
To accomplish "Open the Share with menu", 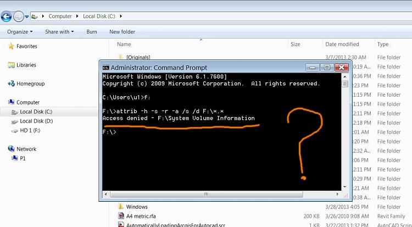I will [x=59, y=32].
